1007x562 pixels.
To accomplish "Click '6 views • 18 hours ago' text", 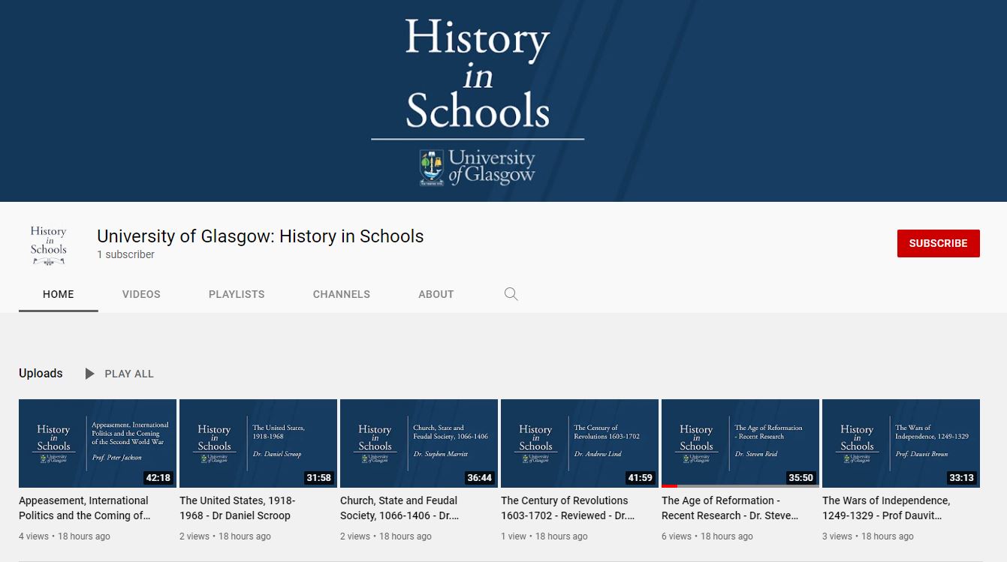I will (x=707, y=536).
